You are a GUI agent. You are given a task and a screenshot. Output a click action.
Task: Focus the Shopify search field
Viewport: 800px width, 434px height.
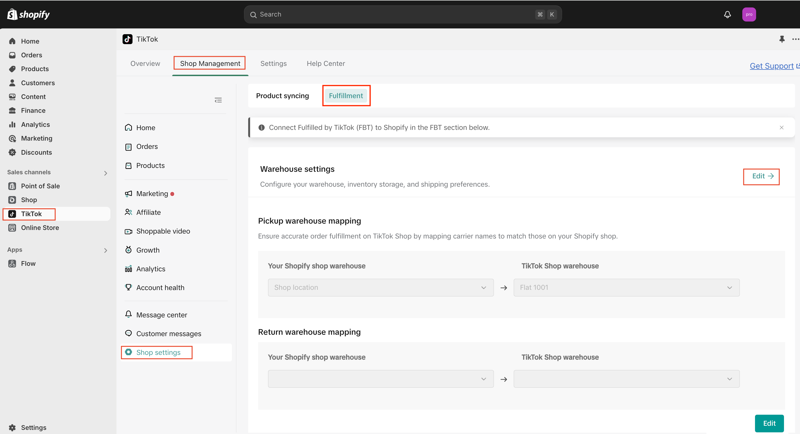(402, 14)
